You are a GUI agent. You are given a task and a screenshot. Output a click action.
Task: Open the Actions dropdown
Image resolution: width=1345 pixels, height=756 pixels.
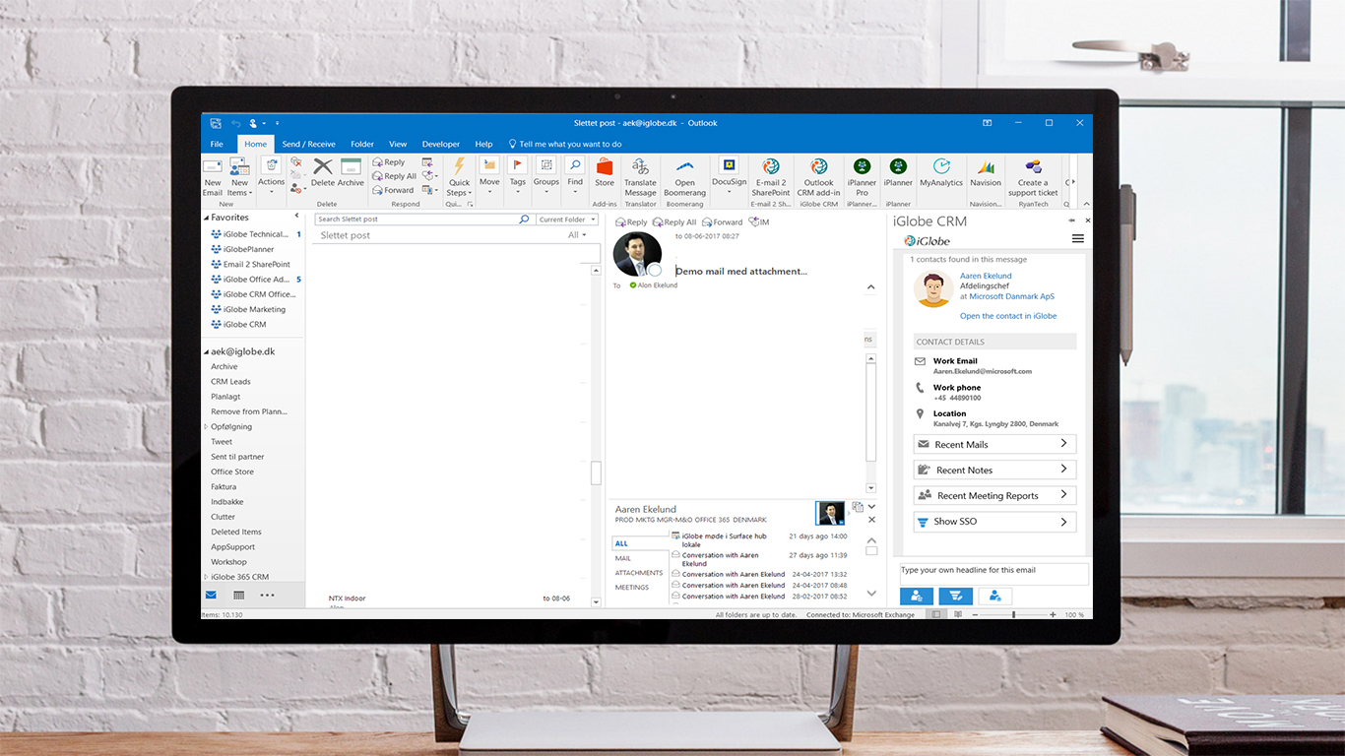click(271, 175)
